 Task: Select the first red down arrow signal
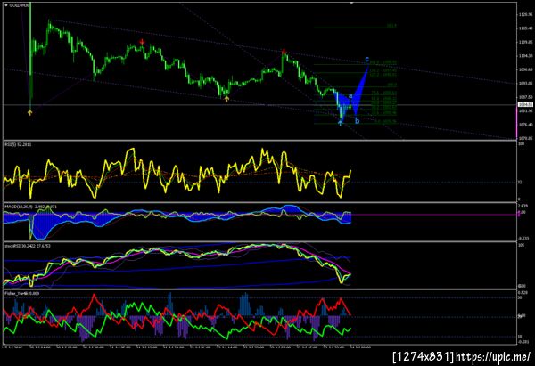(142, 42)
